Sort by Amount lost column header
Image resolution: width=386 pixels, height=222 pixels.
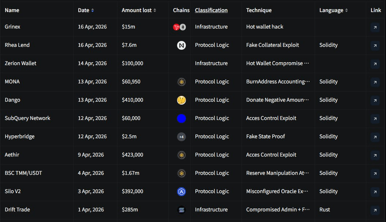(139, 10)
